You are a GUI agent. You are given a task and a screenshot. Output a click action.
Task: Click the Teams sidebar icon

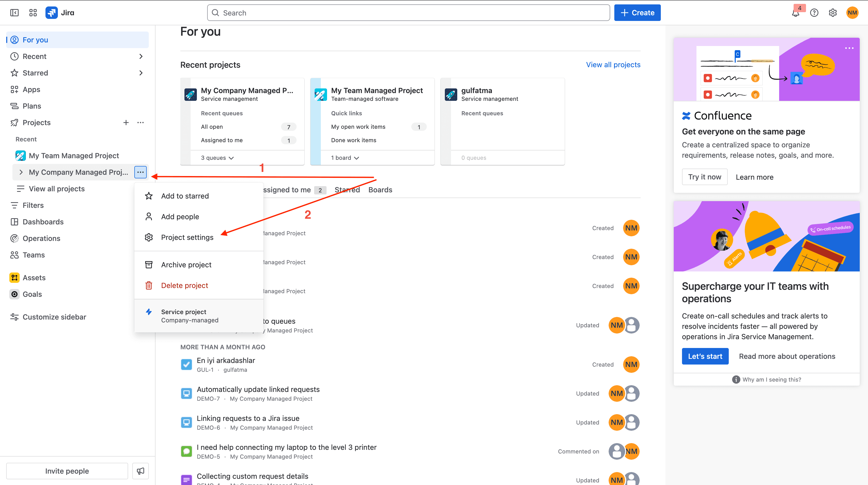coord(14,255)
